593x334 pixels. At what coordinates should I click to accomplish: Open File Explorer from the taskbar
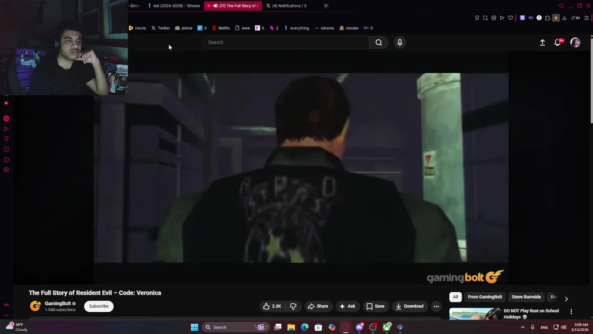pos(291,327)
